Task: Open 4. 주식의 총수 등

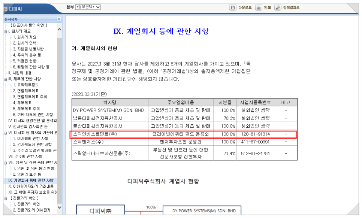Action: pos(27,55)
